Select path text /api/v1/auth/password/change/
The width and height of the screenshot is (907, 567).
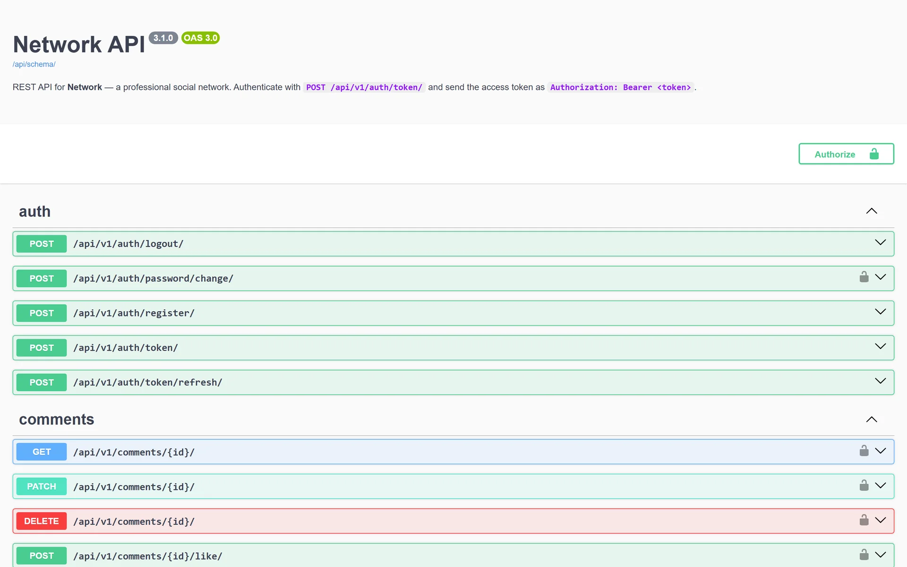(153, 278)
